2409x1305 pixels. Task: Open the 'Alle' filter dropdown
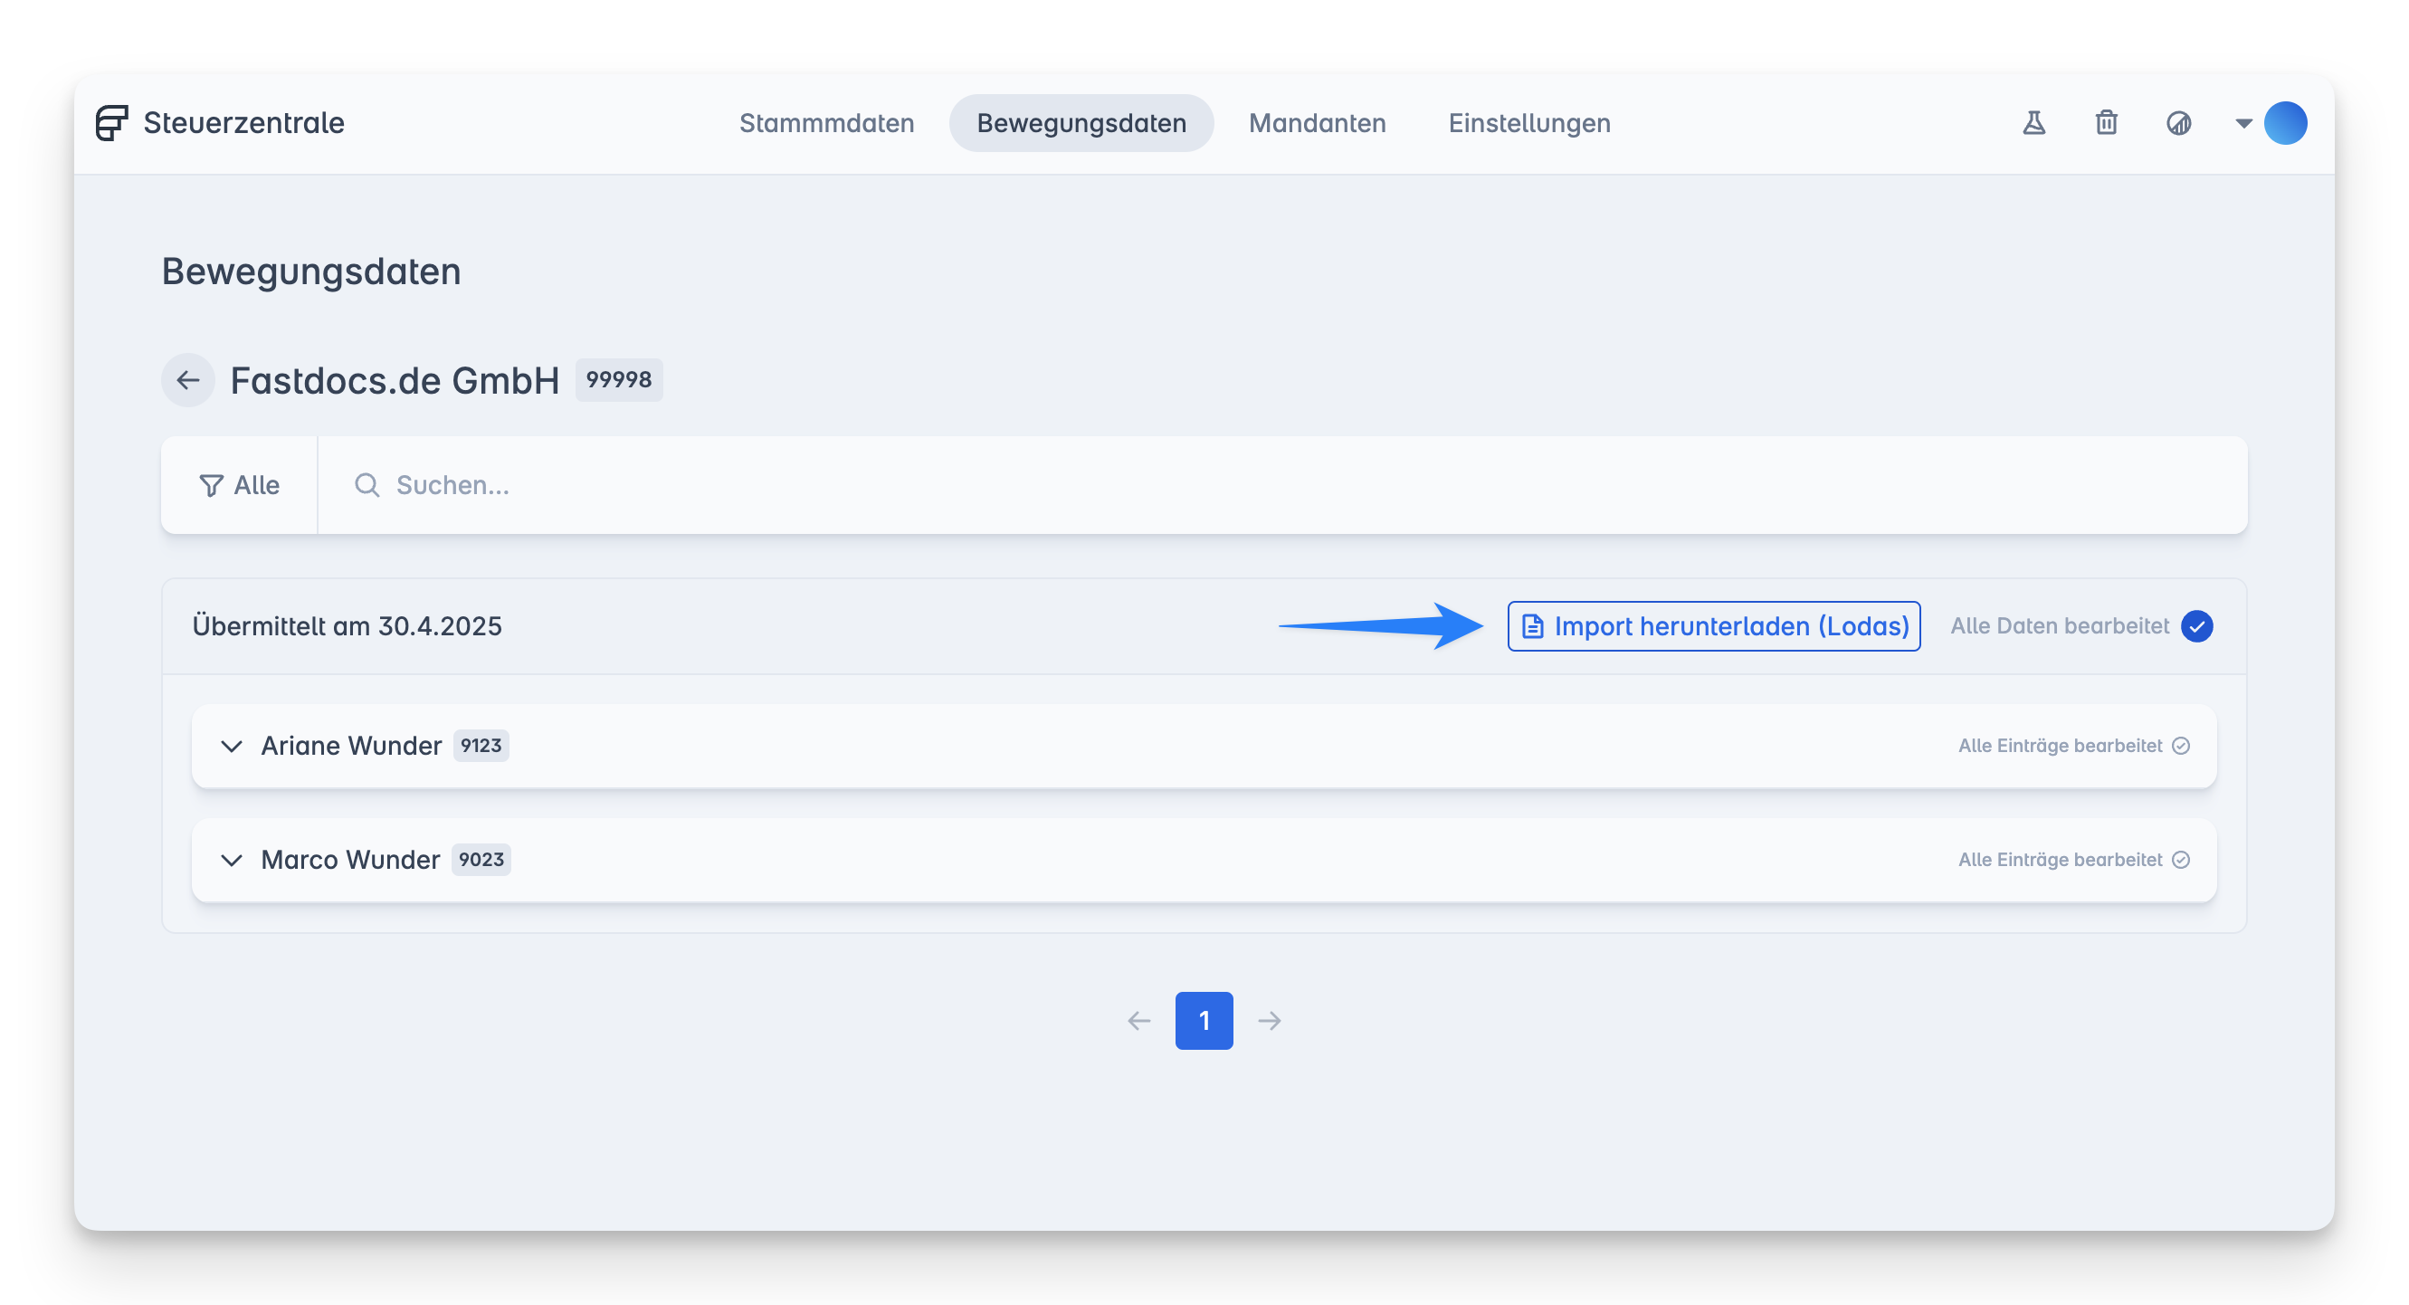coord(240,484)
